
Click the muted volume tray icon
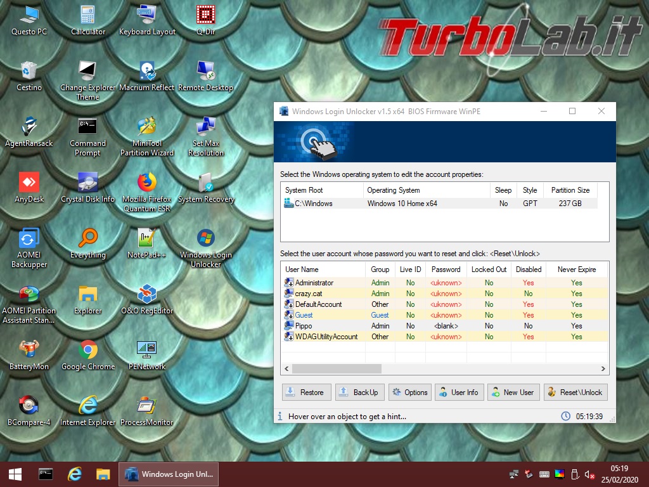point(589,474)
